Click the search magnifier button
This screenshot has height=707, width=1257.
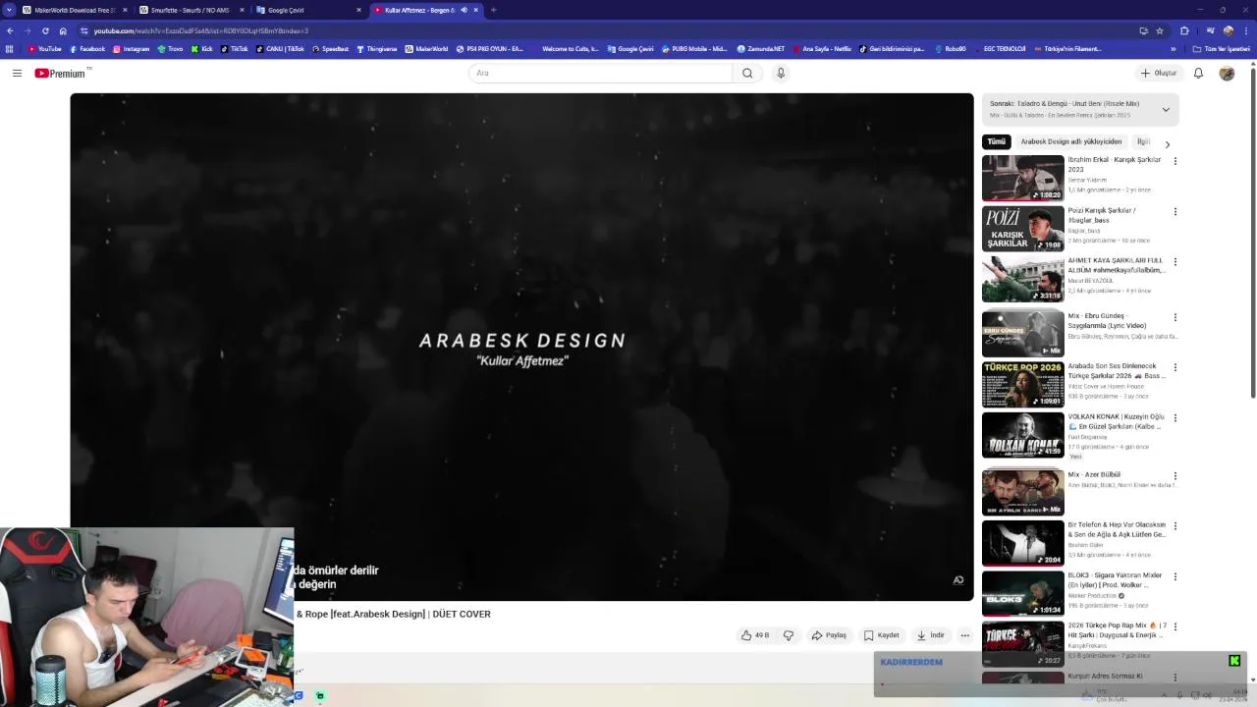(747, 73)
